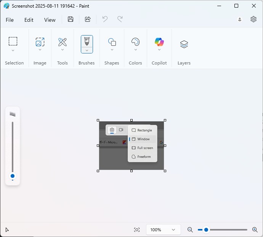Click the Image resize icon
Viewport: 263px width, 237px height.
coord(40,42)
